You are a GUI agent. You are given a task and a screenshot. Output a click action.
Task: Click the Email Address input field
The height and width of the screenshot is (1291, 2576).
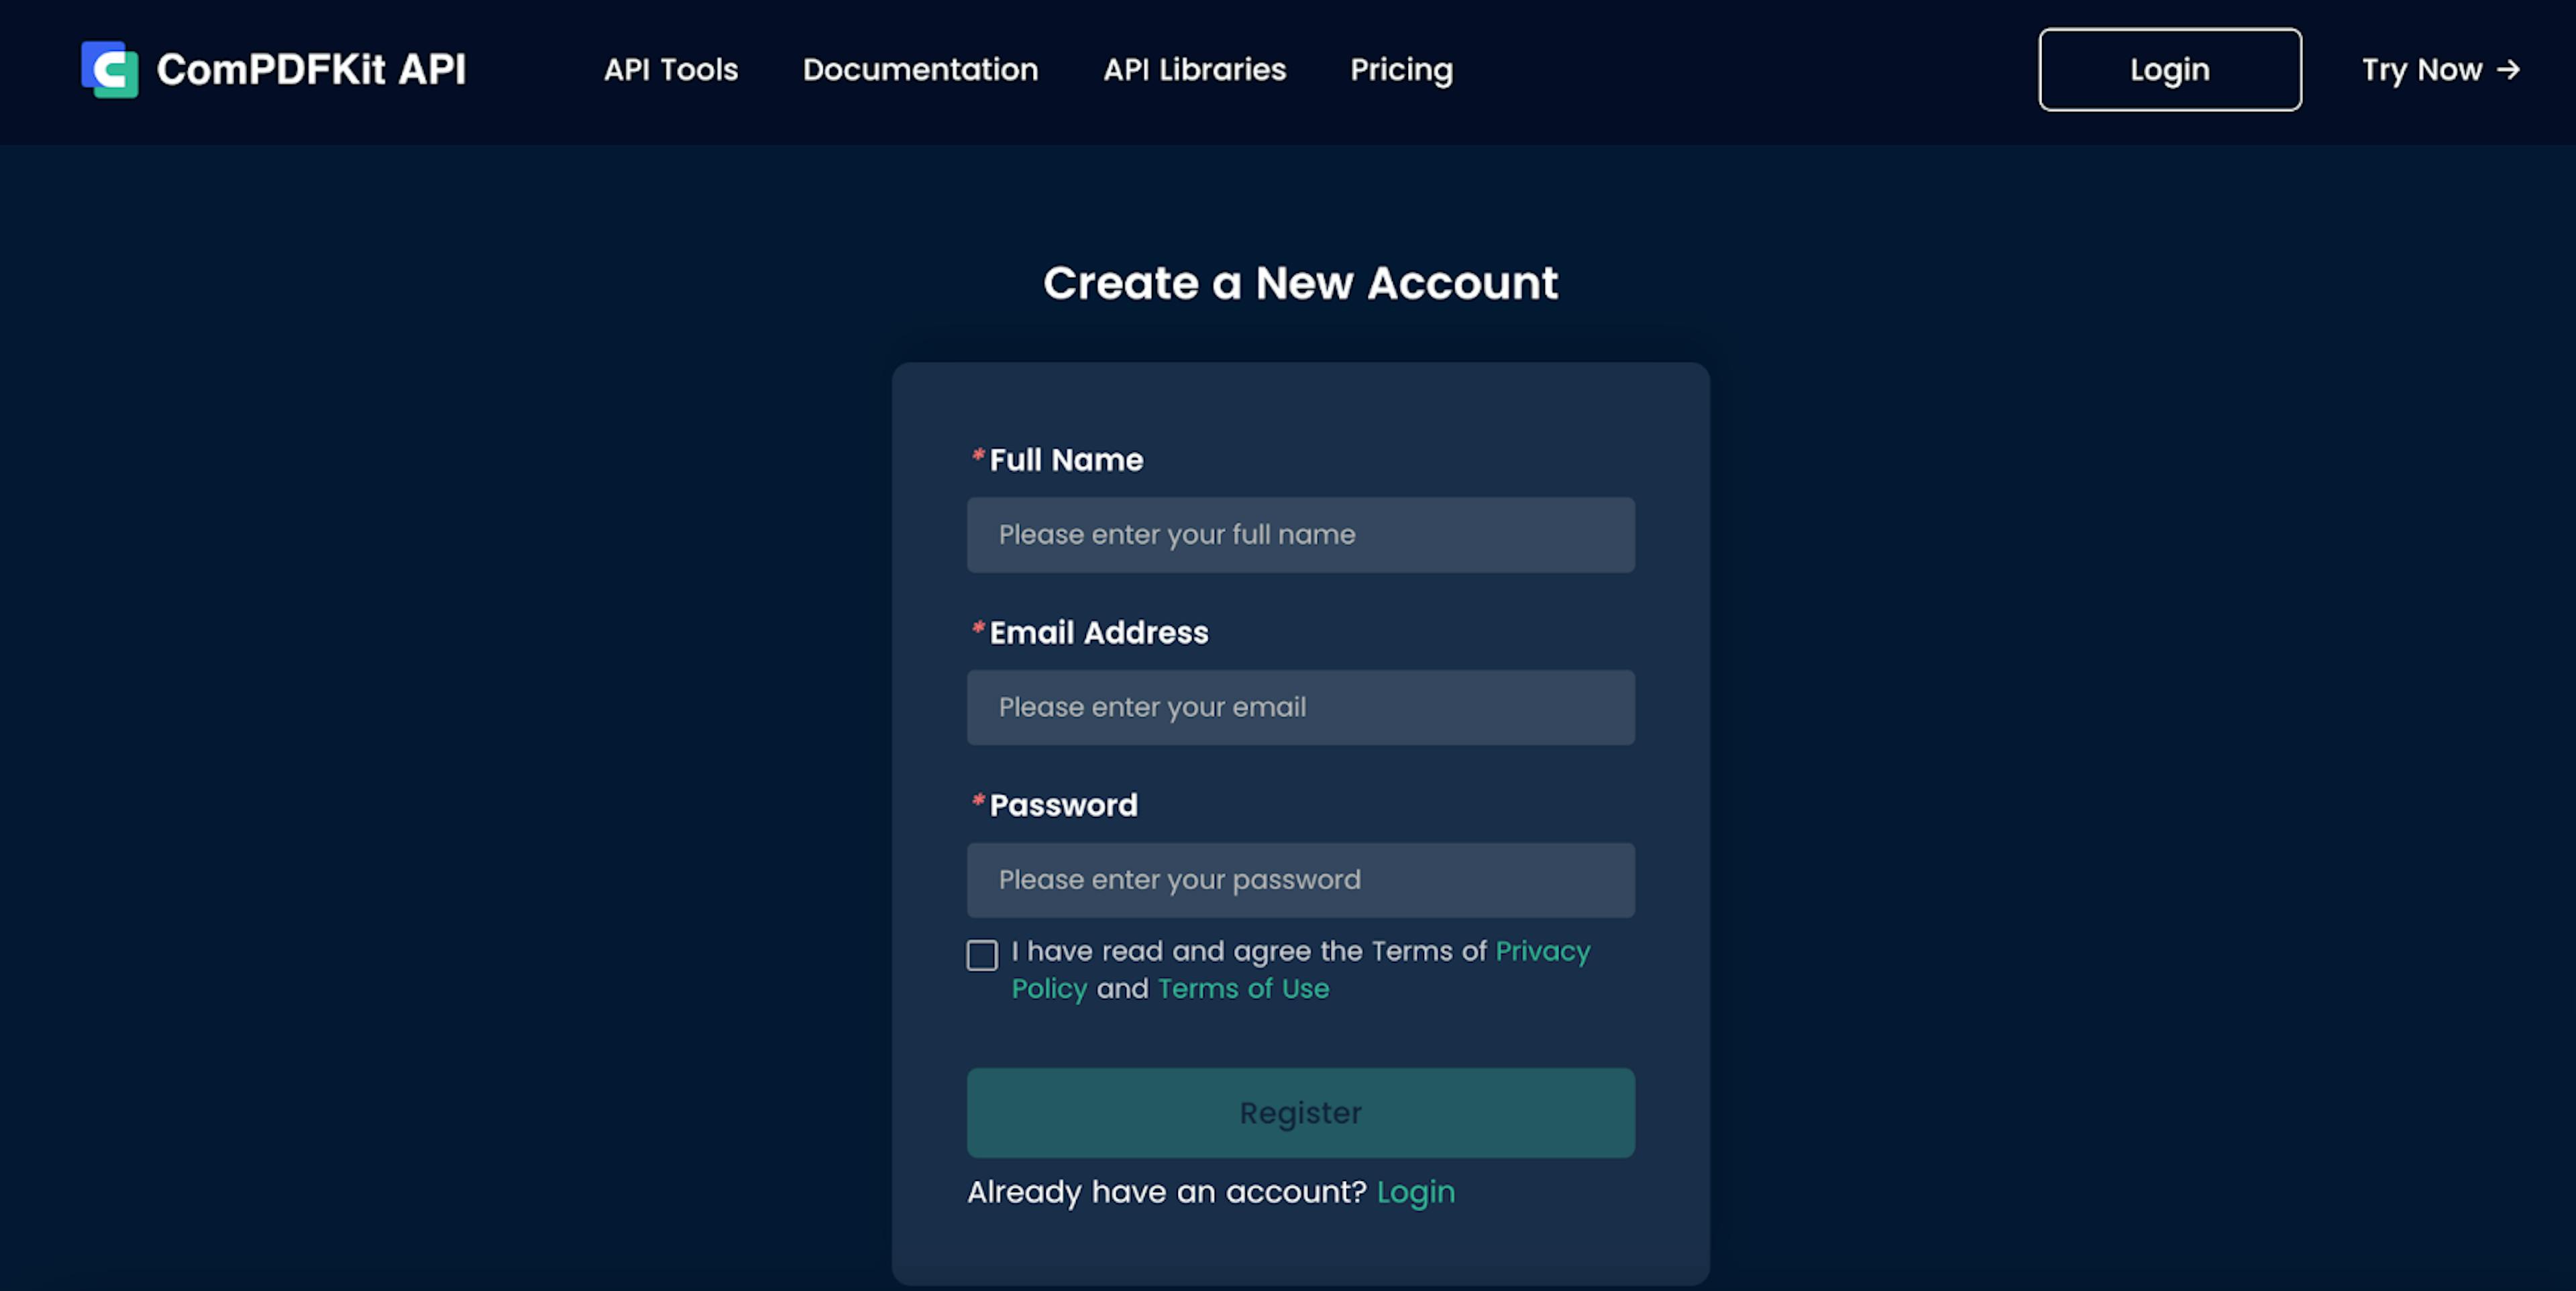(1301, 706)
